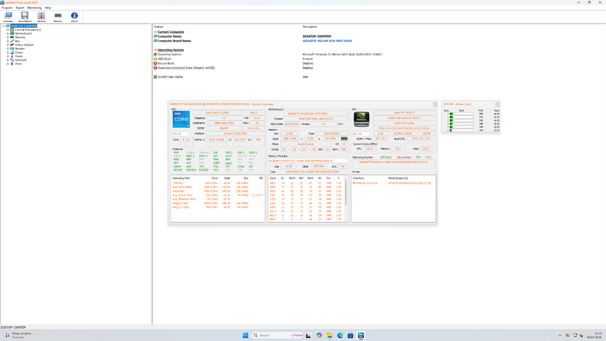606x341 pixels.
Task: Open the memory module BANK 0 dropdown
Action: point(308,161)
